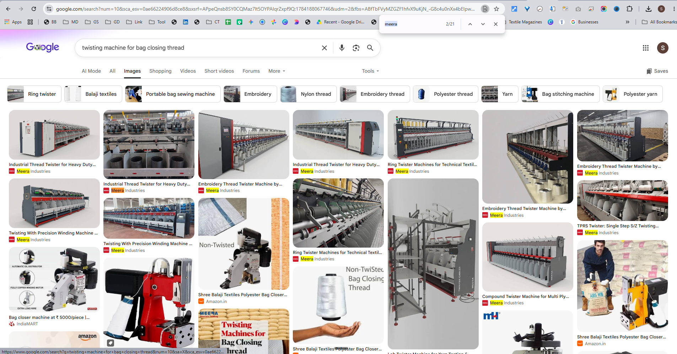Go to previous find-in-page match
The width and height of the screenshot is (677, 354).
pos(470,24)
